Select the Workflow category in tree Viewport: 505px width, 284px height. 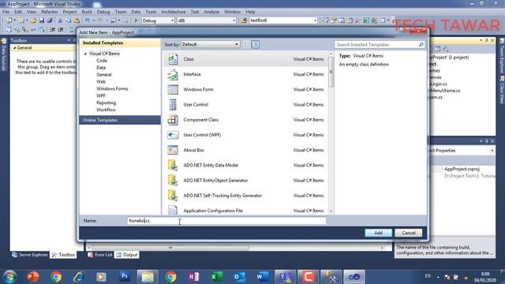click(106, 110)
